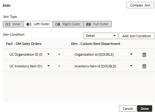This screenshot has width=155, height=112.
Task: Confirm the join with Done
Action: pyautogui.click(x=145, y=109)
